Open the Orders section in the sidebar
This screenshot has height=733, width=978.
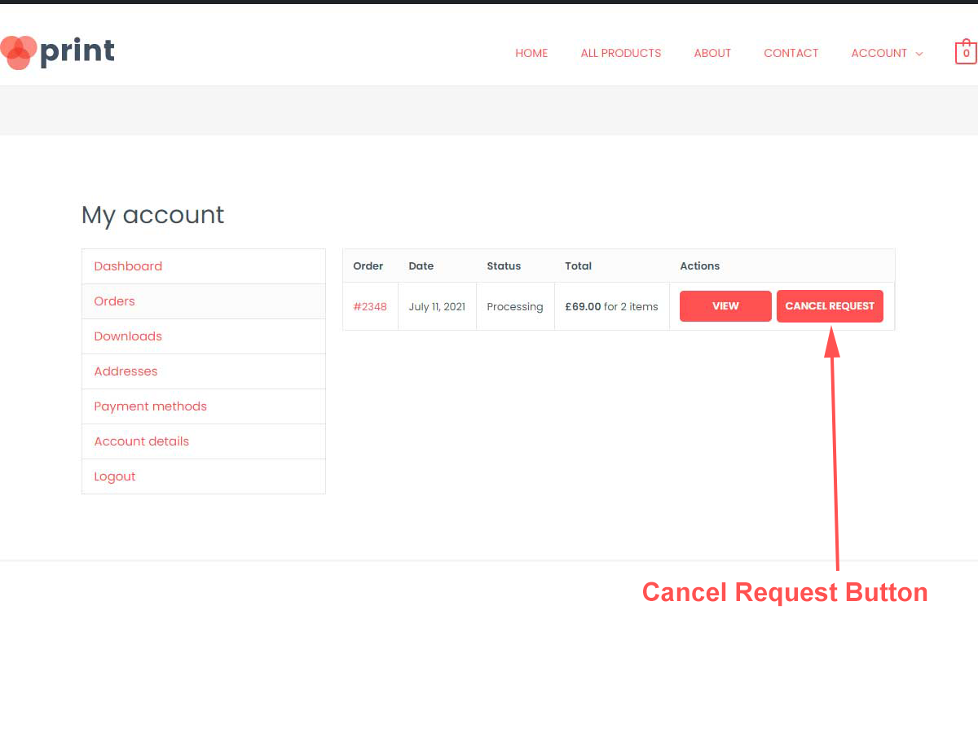[x=114, y=301]
